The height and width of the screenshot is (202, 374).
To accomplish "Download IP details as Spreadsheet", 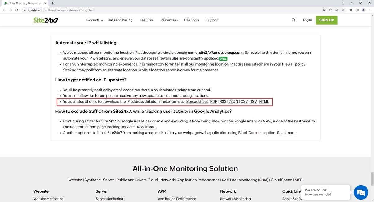I will (197, 102).
